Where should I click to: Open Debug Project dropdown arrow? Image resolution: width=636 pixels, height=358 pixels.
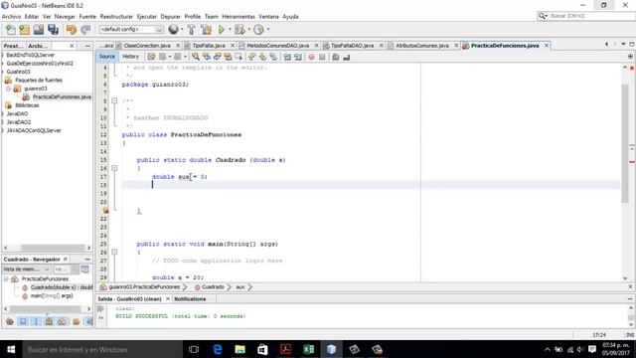tap(248, 29)
